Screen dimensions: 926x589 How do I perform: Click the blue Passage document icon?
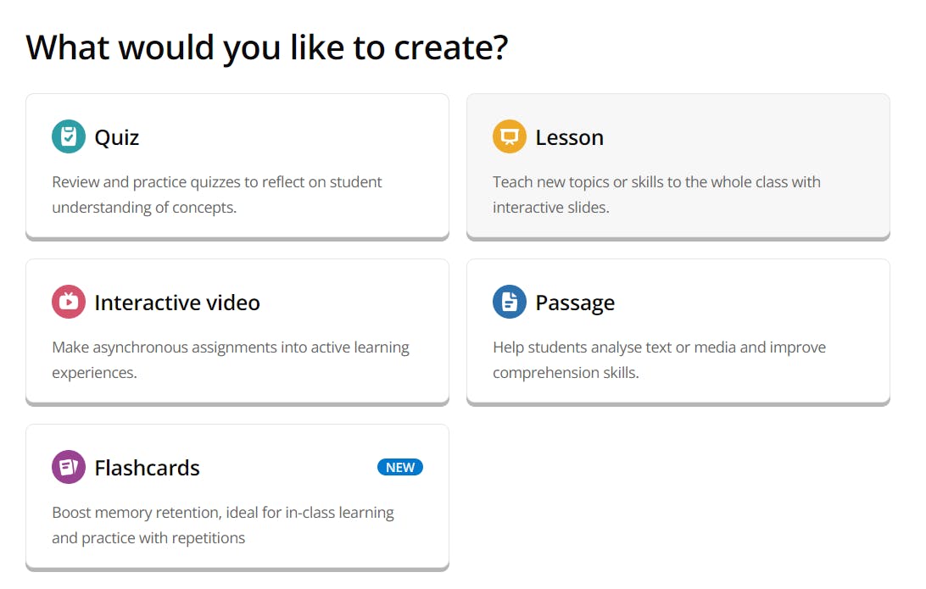pyautogui.click(x=510, y=302)
